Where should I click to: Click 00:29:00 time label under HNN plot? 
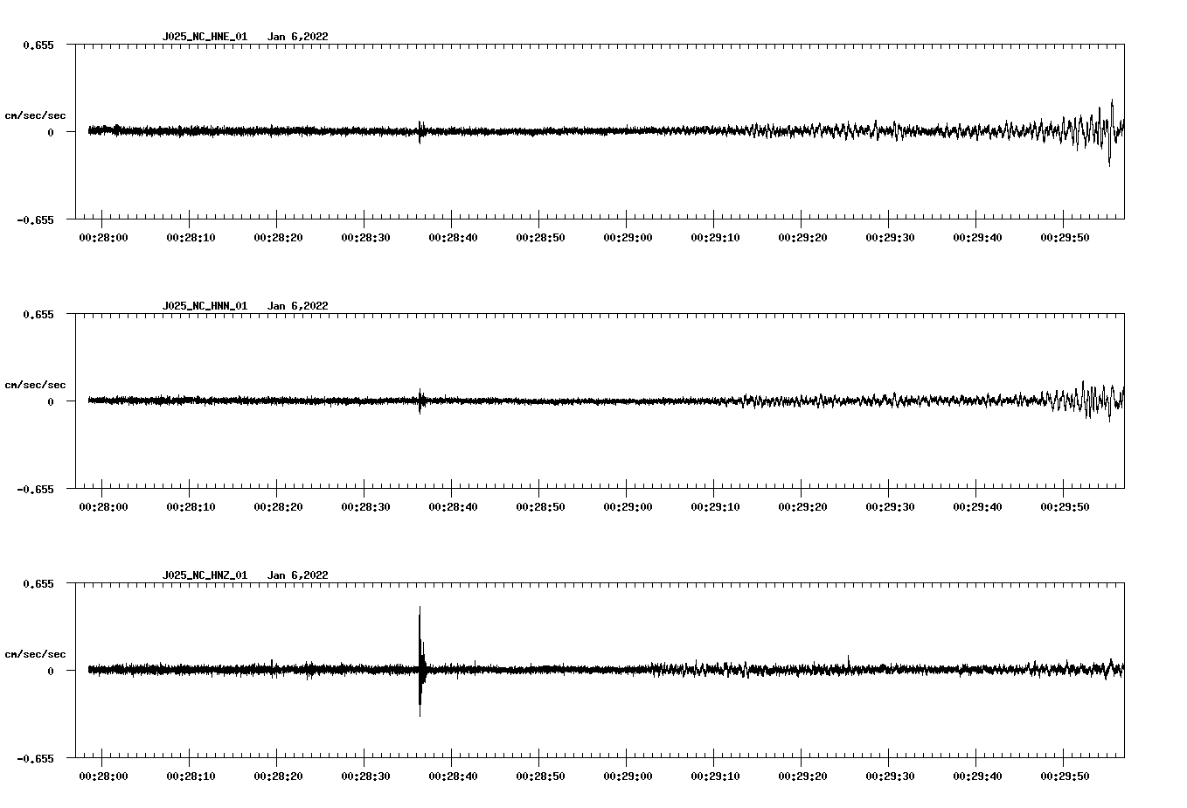point(628,506)
